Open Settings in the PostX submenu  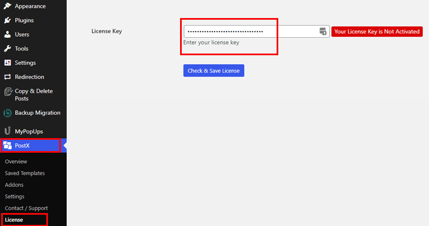15,197
